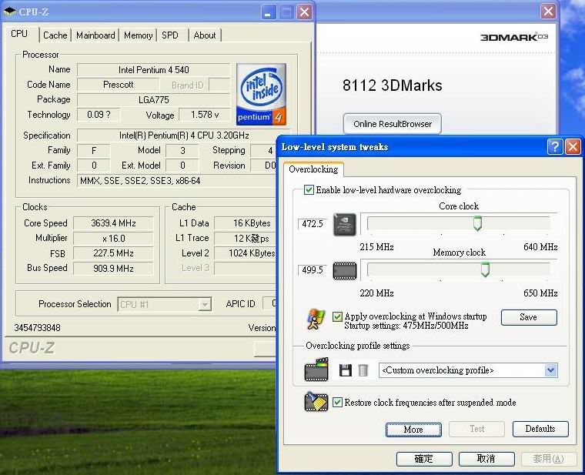Save overclocking profile with floppy disk icon
The width and height of the screenshot is (585, 475).
click(345, 370)
